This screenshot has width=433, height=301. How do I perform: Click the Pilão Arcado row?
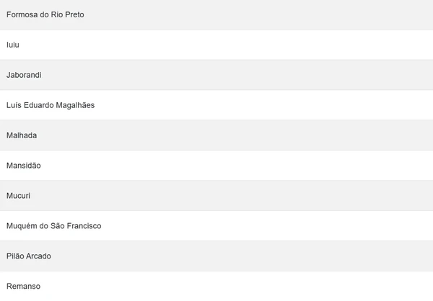click(x=216, y=256)
